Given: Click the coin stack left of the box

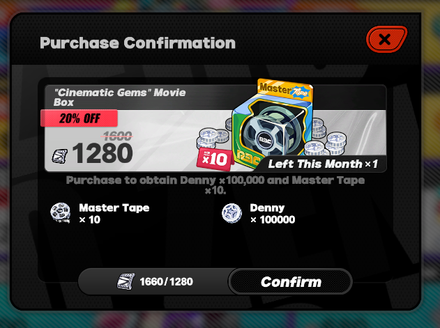Looking at the screenshot, I should point(215,137).
